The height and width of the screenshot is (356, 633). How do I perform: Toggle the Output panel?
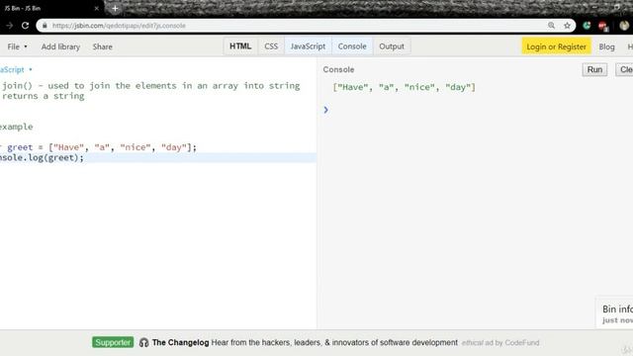(392, 46)
